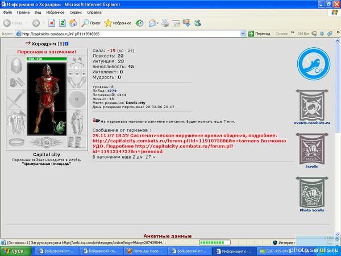Click the Messenger person icon
This screenshot has width=341, height=256.
pos(197,23)
